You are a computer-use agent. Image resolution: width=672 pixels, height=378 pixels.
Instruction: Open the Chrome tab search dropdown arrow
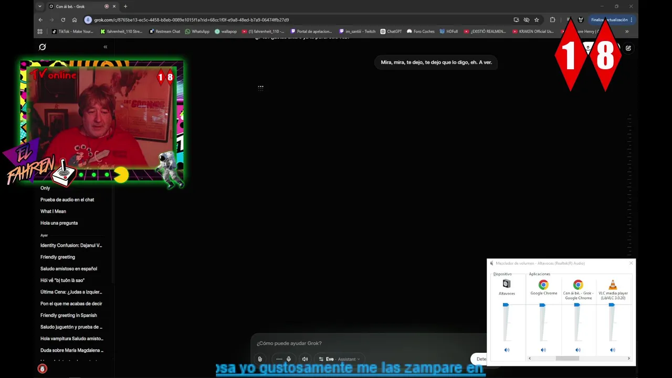tap(40, 6)
